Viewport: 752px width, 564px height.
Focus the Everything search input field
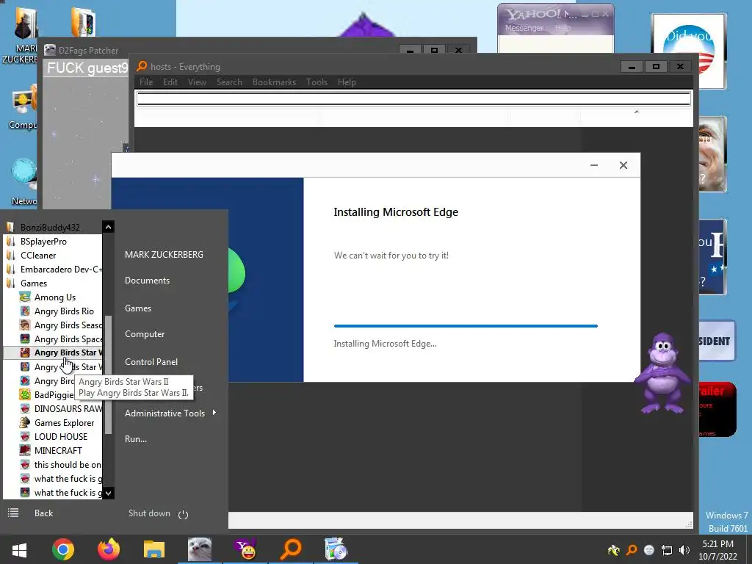[x=413, y=99]
